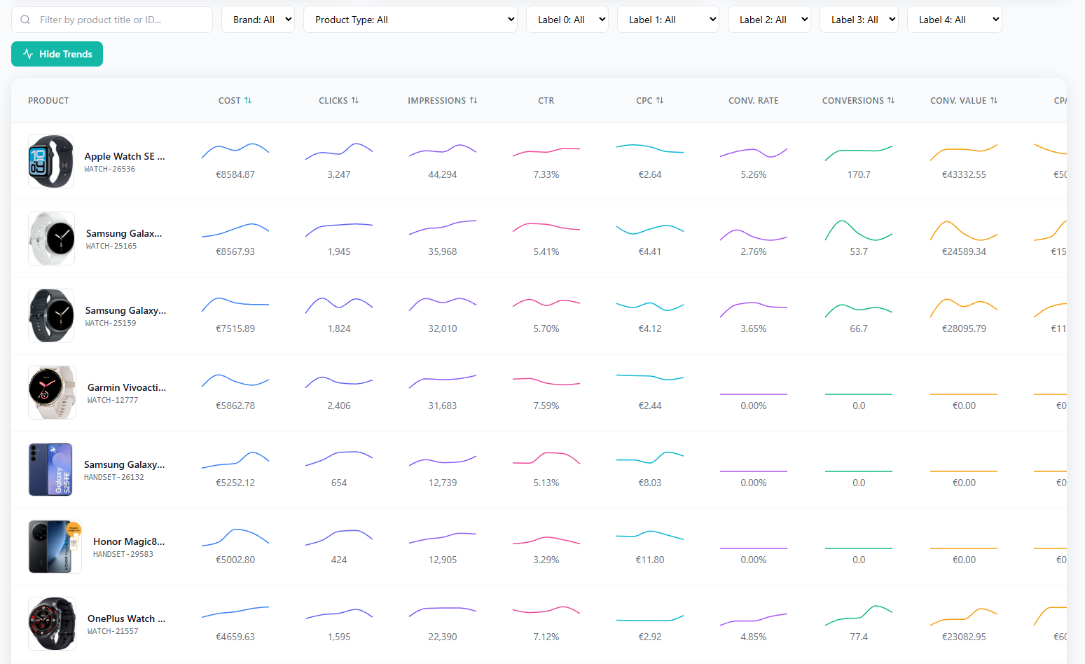
Task: Click the Garmin Vivoactive watch thumbnail
Action: [x=52, y=392]
